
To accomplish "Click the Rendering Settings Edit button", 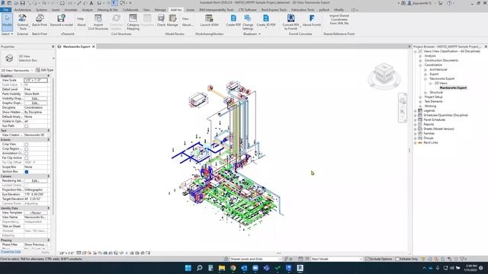I will point(36,181).
